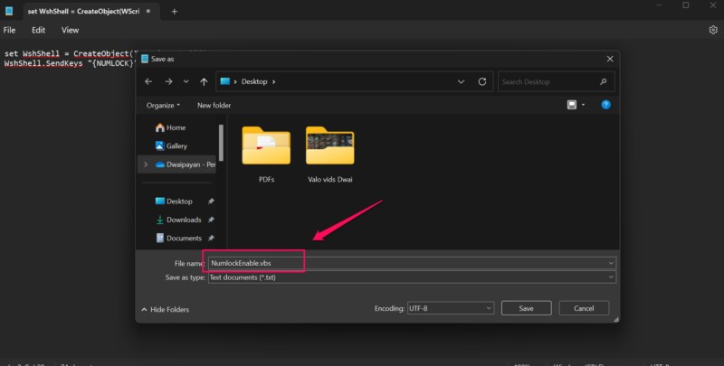Go back using the back arrow
724x366 pixels.
(148, 81)
